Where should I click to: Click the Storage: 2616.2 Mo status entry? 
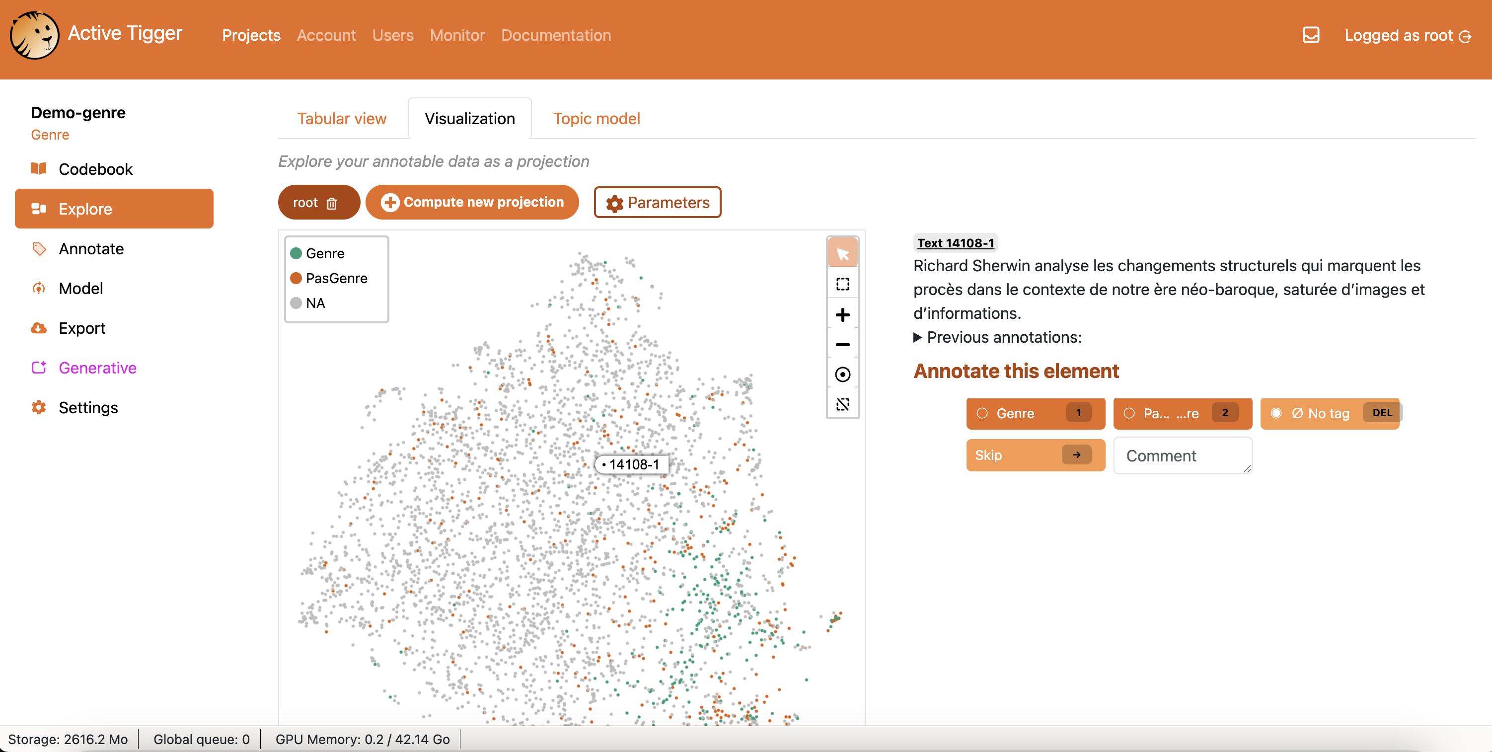coord(68,739)
